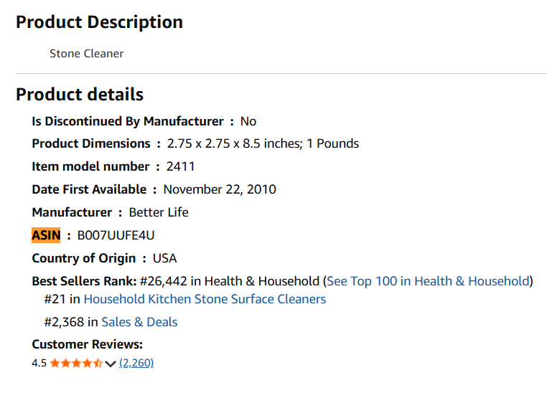Click the Product Description heading

[x=99, y=22]
